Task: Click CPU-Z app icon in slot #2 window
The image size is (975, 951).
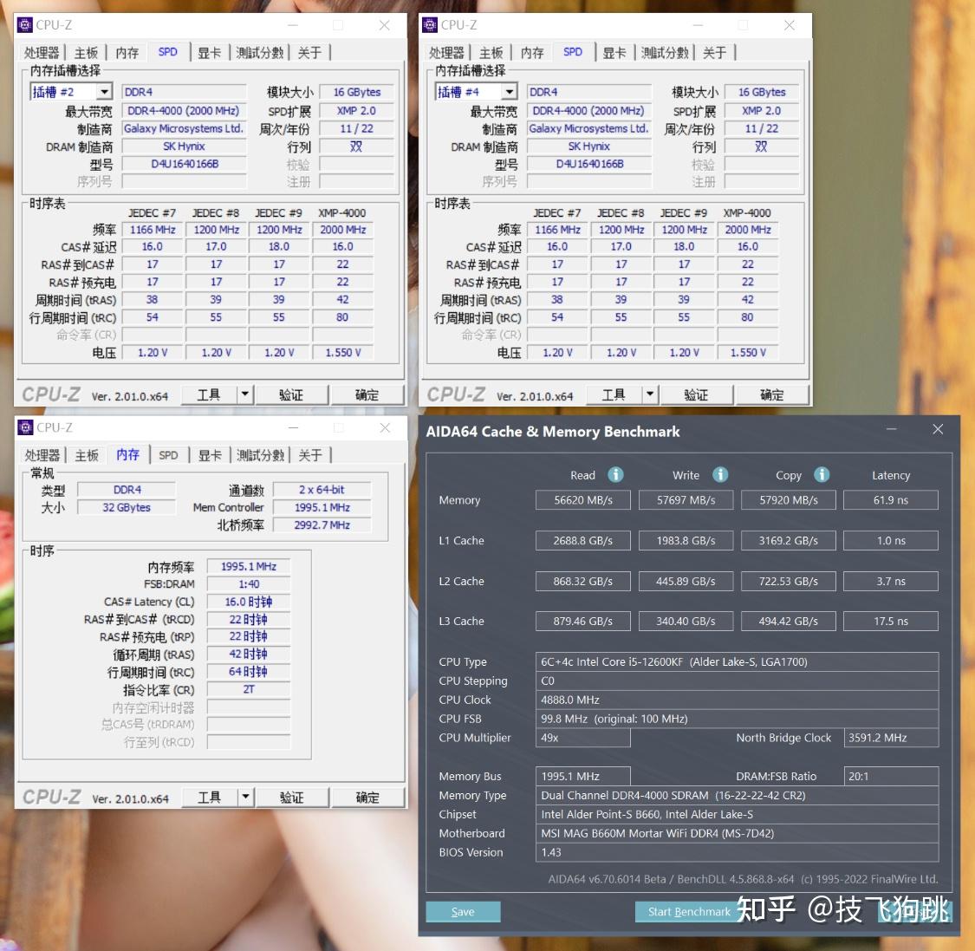Action: (25, 25)
